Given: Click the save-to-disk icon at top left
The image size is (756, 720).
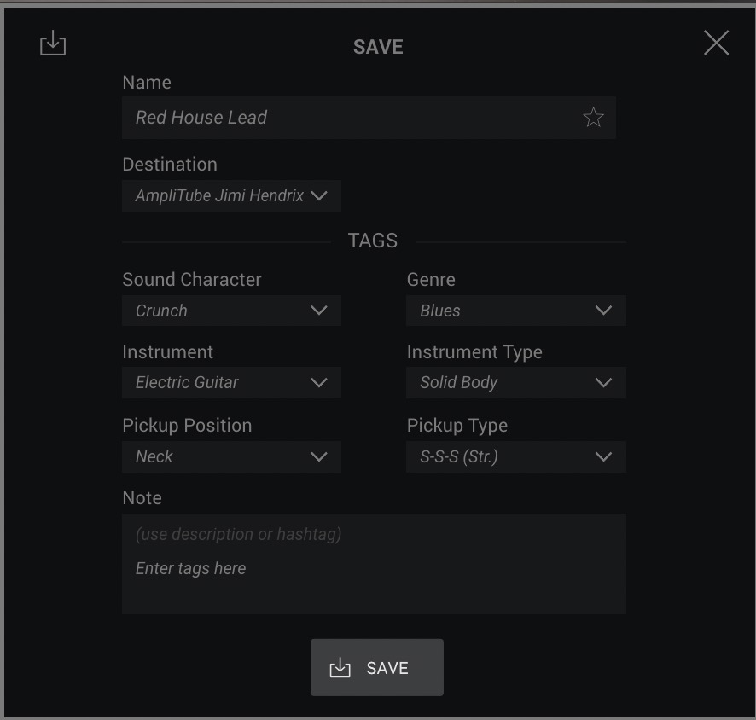Looking at the screenshot, I should 53,43.
